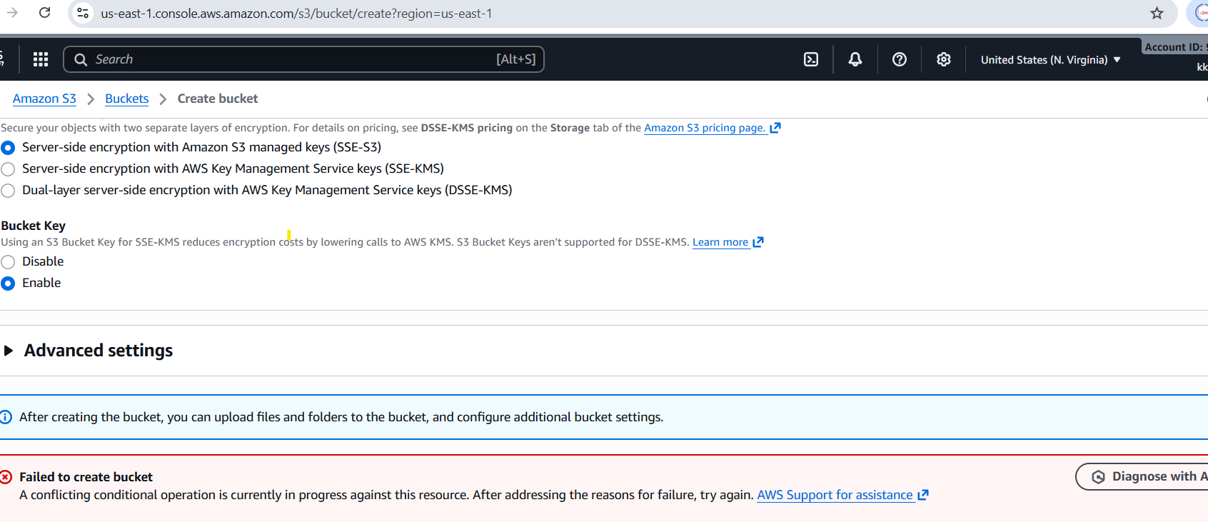
Task: Click AWS Support for assistance link
Action: coord(835,495)
